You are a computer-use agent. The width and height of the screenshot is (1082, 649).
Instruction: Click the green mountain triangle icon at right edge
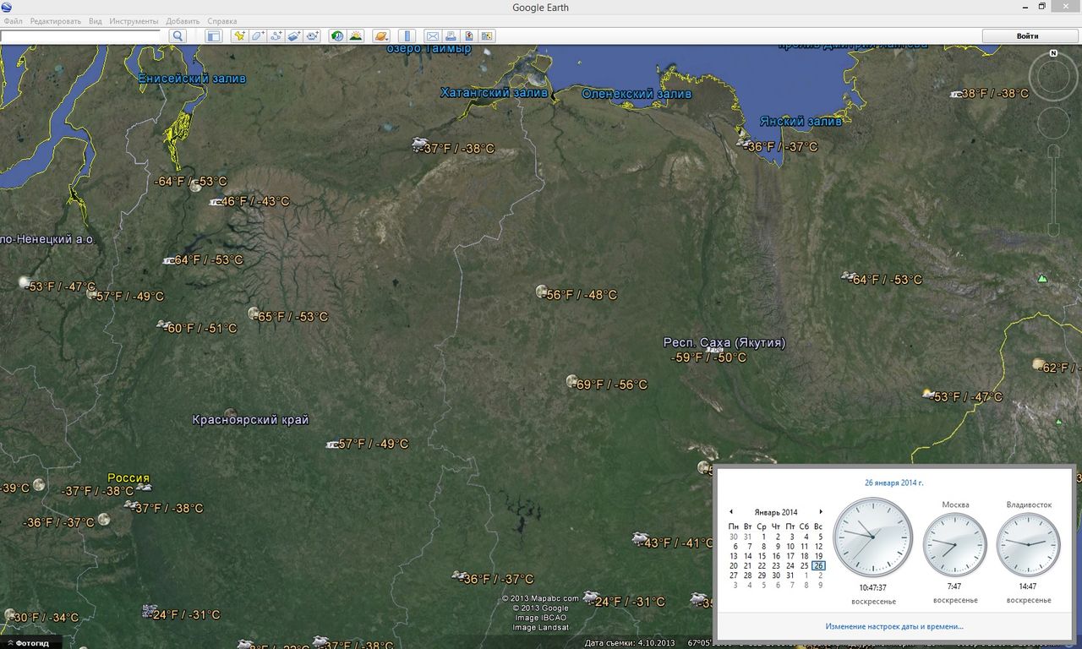(1042, 278)
